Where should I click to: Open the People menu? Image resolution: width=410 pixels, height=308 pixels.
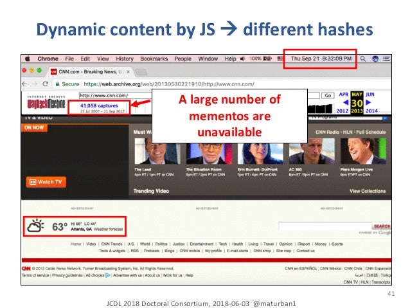tap(183, 59)
